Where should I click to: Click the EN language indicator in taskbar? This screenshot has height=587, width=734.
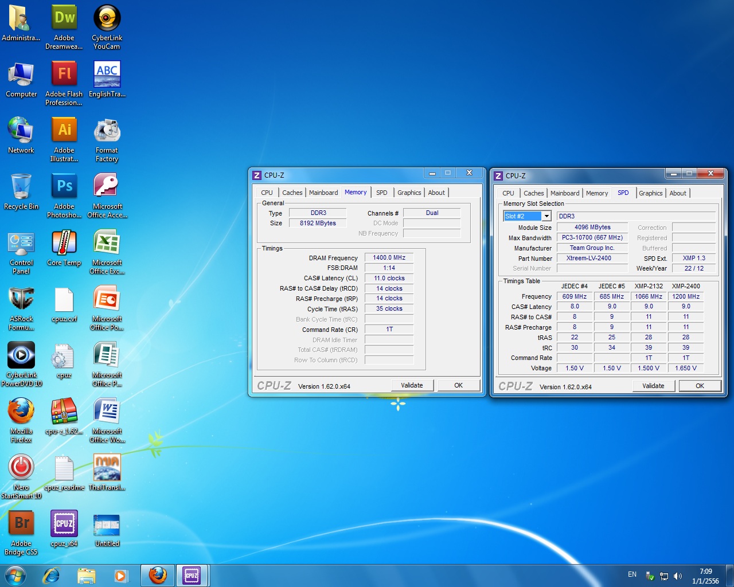632,574
